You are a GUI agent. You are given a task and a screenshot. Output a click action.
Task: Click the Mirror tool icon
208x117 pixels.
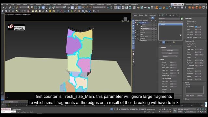pos(108,7)
